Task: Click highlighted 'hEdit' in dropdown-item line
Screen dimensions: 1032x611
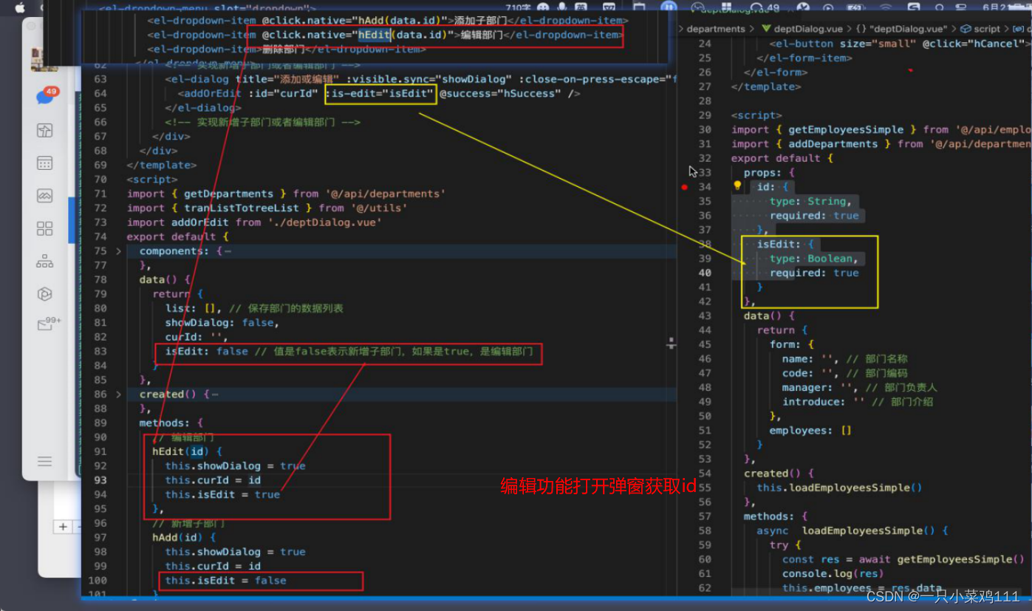Action: click(374, 35)
